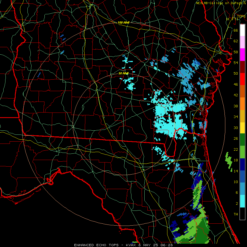Click the '38' legend value
This screenshot has height=247, width=247.
coord(236,106)
